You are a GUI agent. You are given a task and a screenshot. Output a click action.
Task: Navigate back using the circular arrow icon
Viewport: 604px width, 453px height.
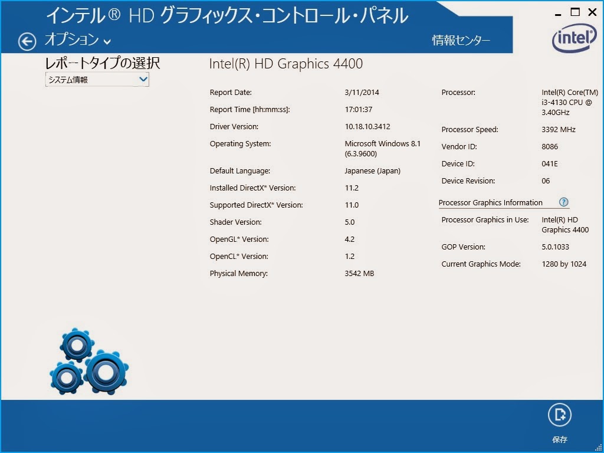pos(26,41)
